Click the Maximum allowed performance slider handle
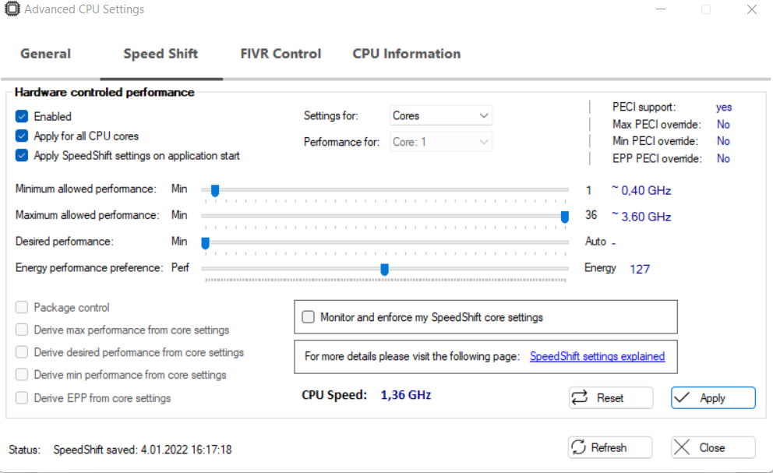Screen dimensions: 773x473 [565, 217]
